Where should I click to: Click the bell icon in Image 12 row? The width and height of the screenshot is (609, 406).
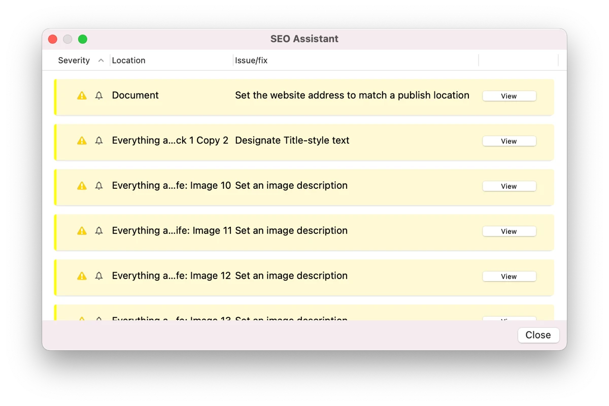pyautogui.click(x=99, y=276)
